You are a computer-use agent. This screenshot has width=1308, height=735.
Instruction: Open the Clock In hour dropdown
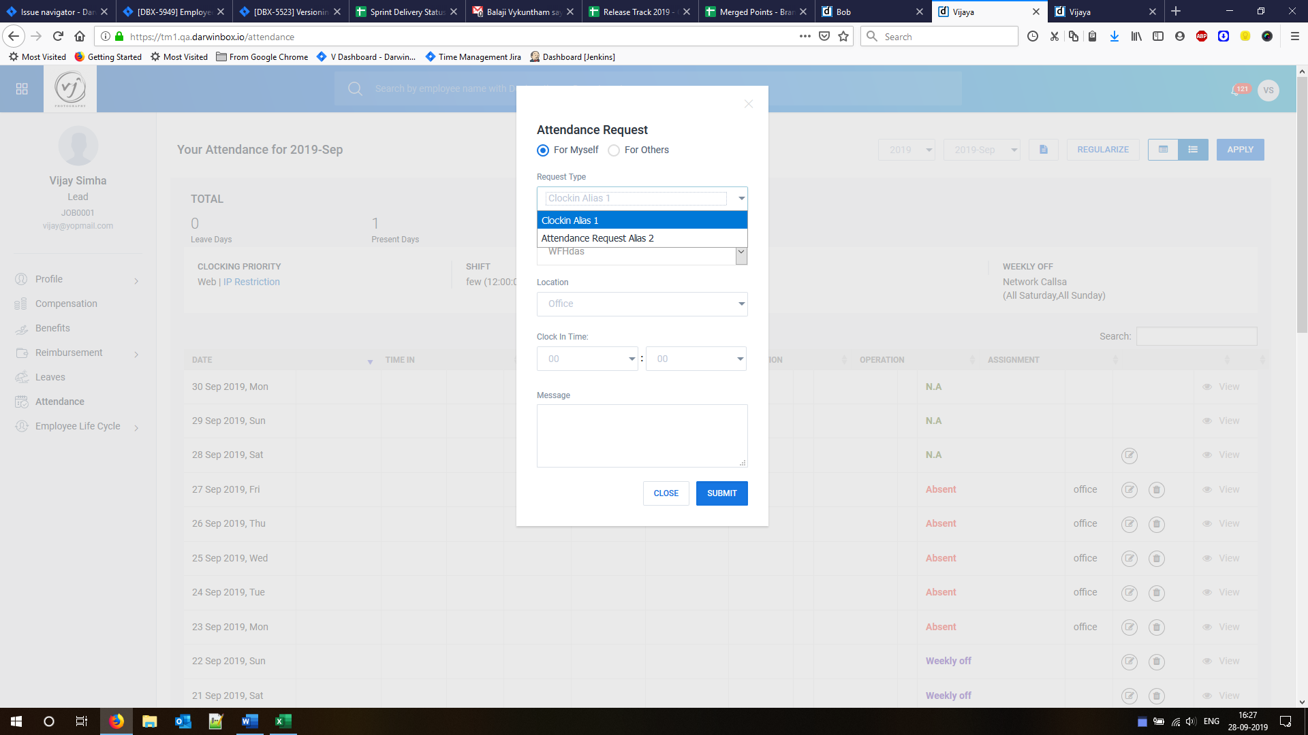pyautogui.click(x=587, y=359)
